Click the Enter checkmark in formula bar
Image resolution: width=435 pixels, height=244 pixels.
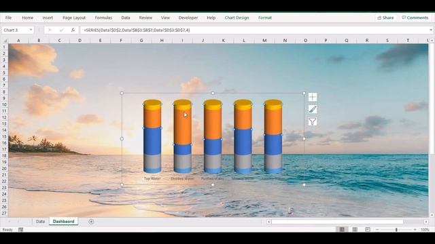coord(62,30)
